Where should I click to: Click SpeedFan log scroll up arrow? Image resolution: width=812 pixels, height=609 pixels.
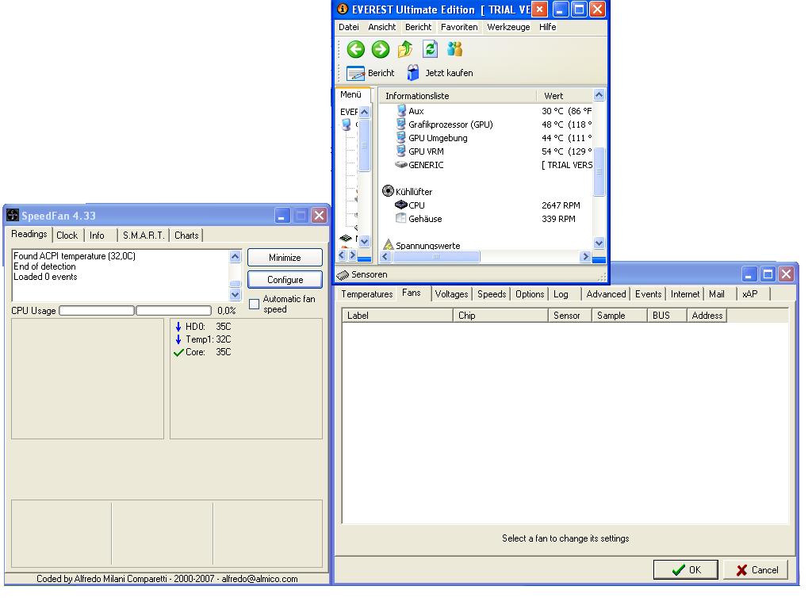pos(235,256)
